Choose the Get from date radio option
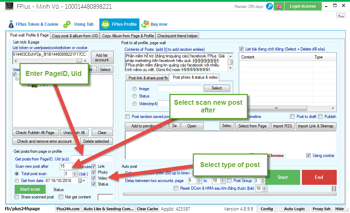 point(17,181)
